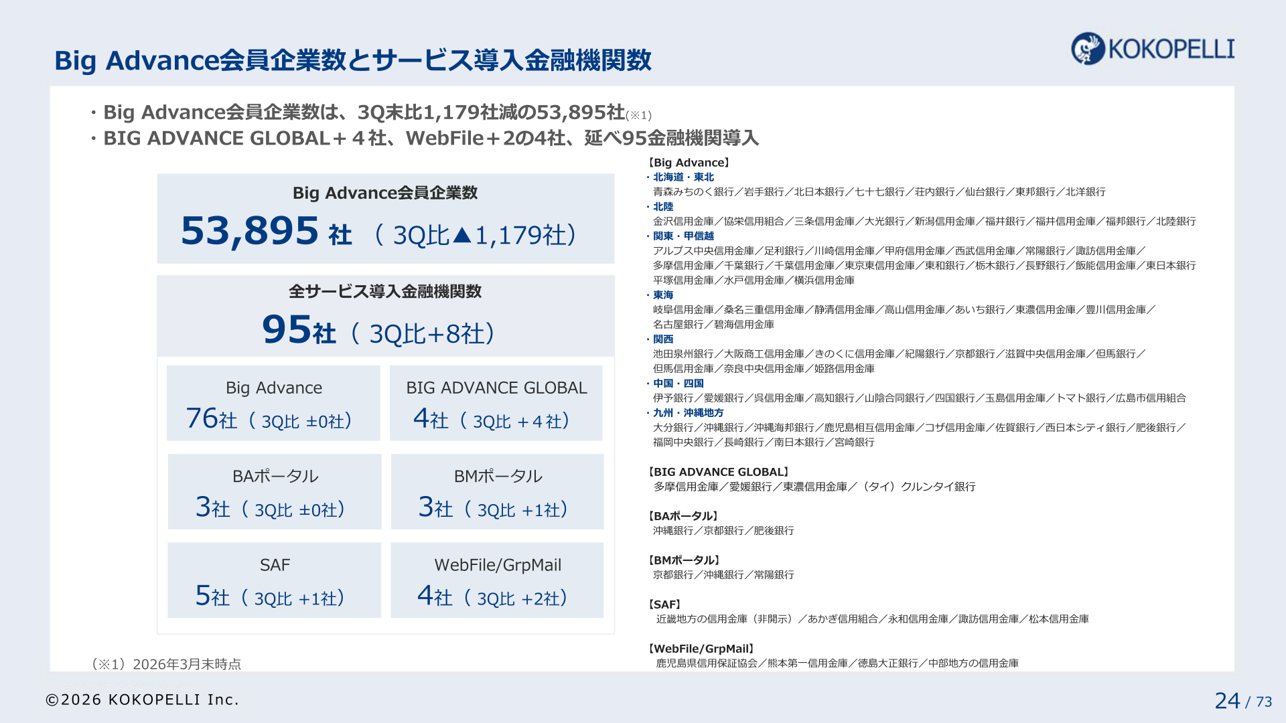Click the line starting '池田泉州銀行'

(x=900, y=354)
